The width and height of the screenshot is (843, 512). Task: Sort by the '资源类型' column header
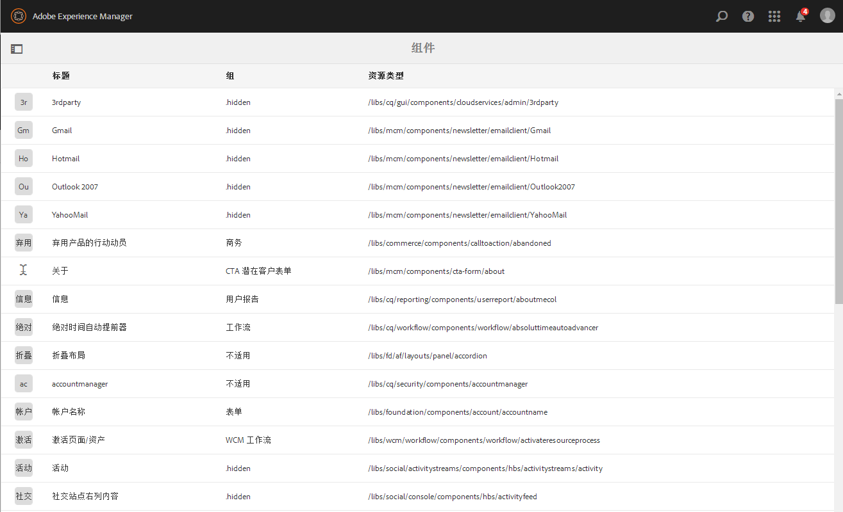point(386,76)
